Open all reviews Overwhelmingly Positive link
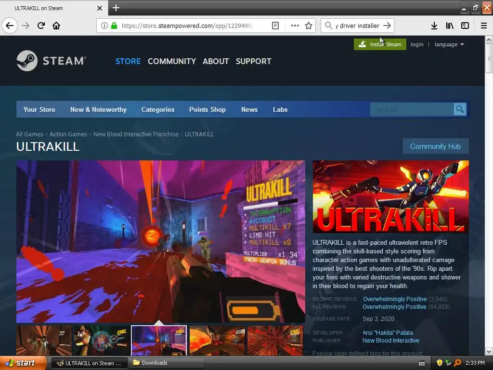Image resolution: width=493 pixels, height=370 pixels. tap(394, 307)
